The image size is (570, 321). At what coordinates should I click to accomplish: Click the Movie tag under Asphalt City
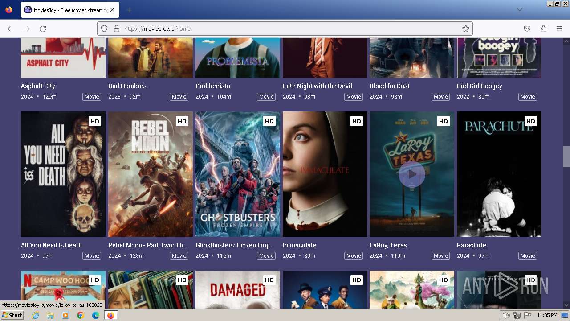pyautogui.click(x=92, y=97)
